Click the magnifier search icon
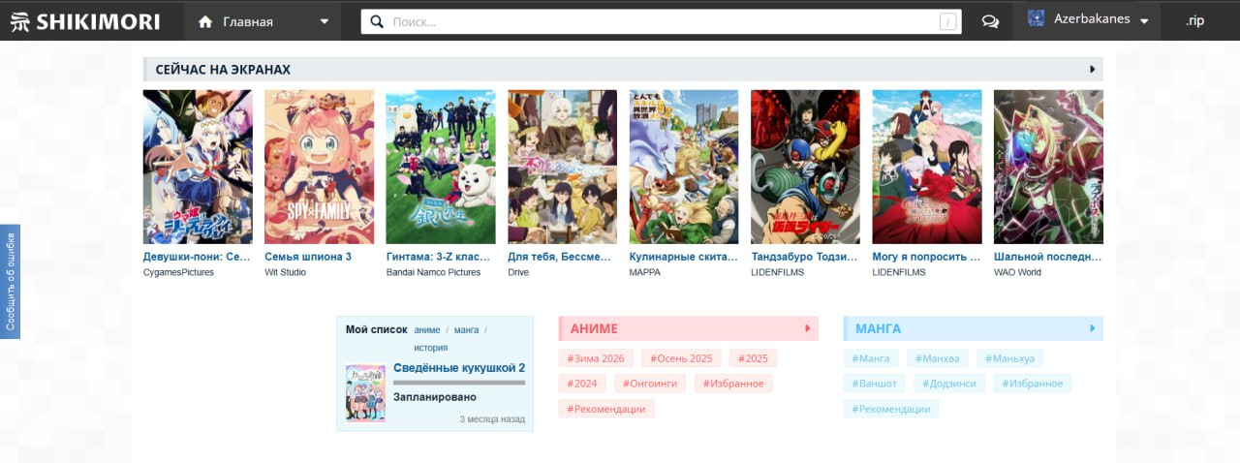1240x463 pixels. (x=377, y=21)
